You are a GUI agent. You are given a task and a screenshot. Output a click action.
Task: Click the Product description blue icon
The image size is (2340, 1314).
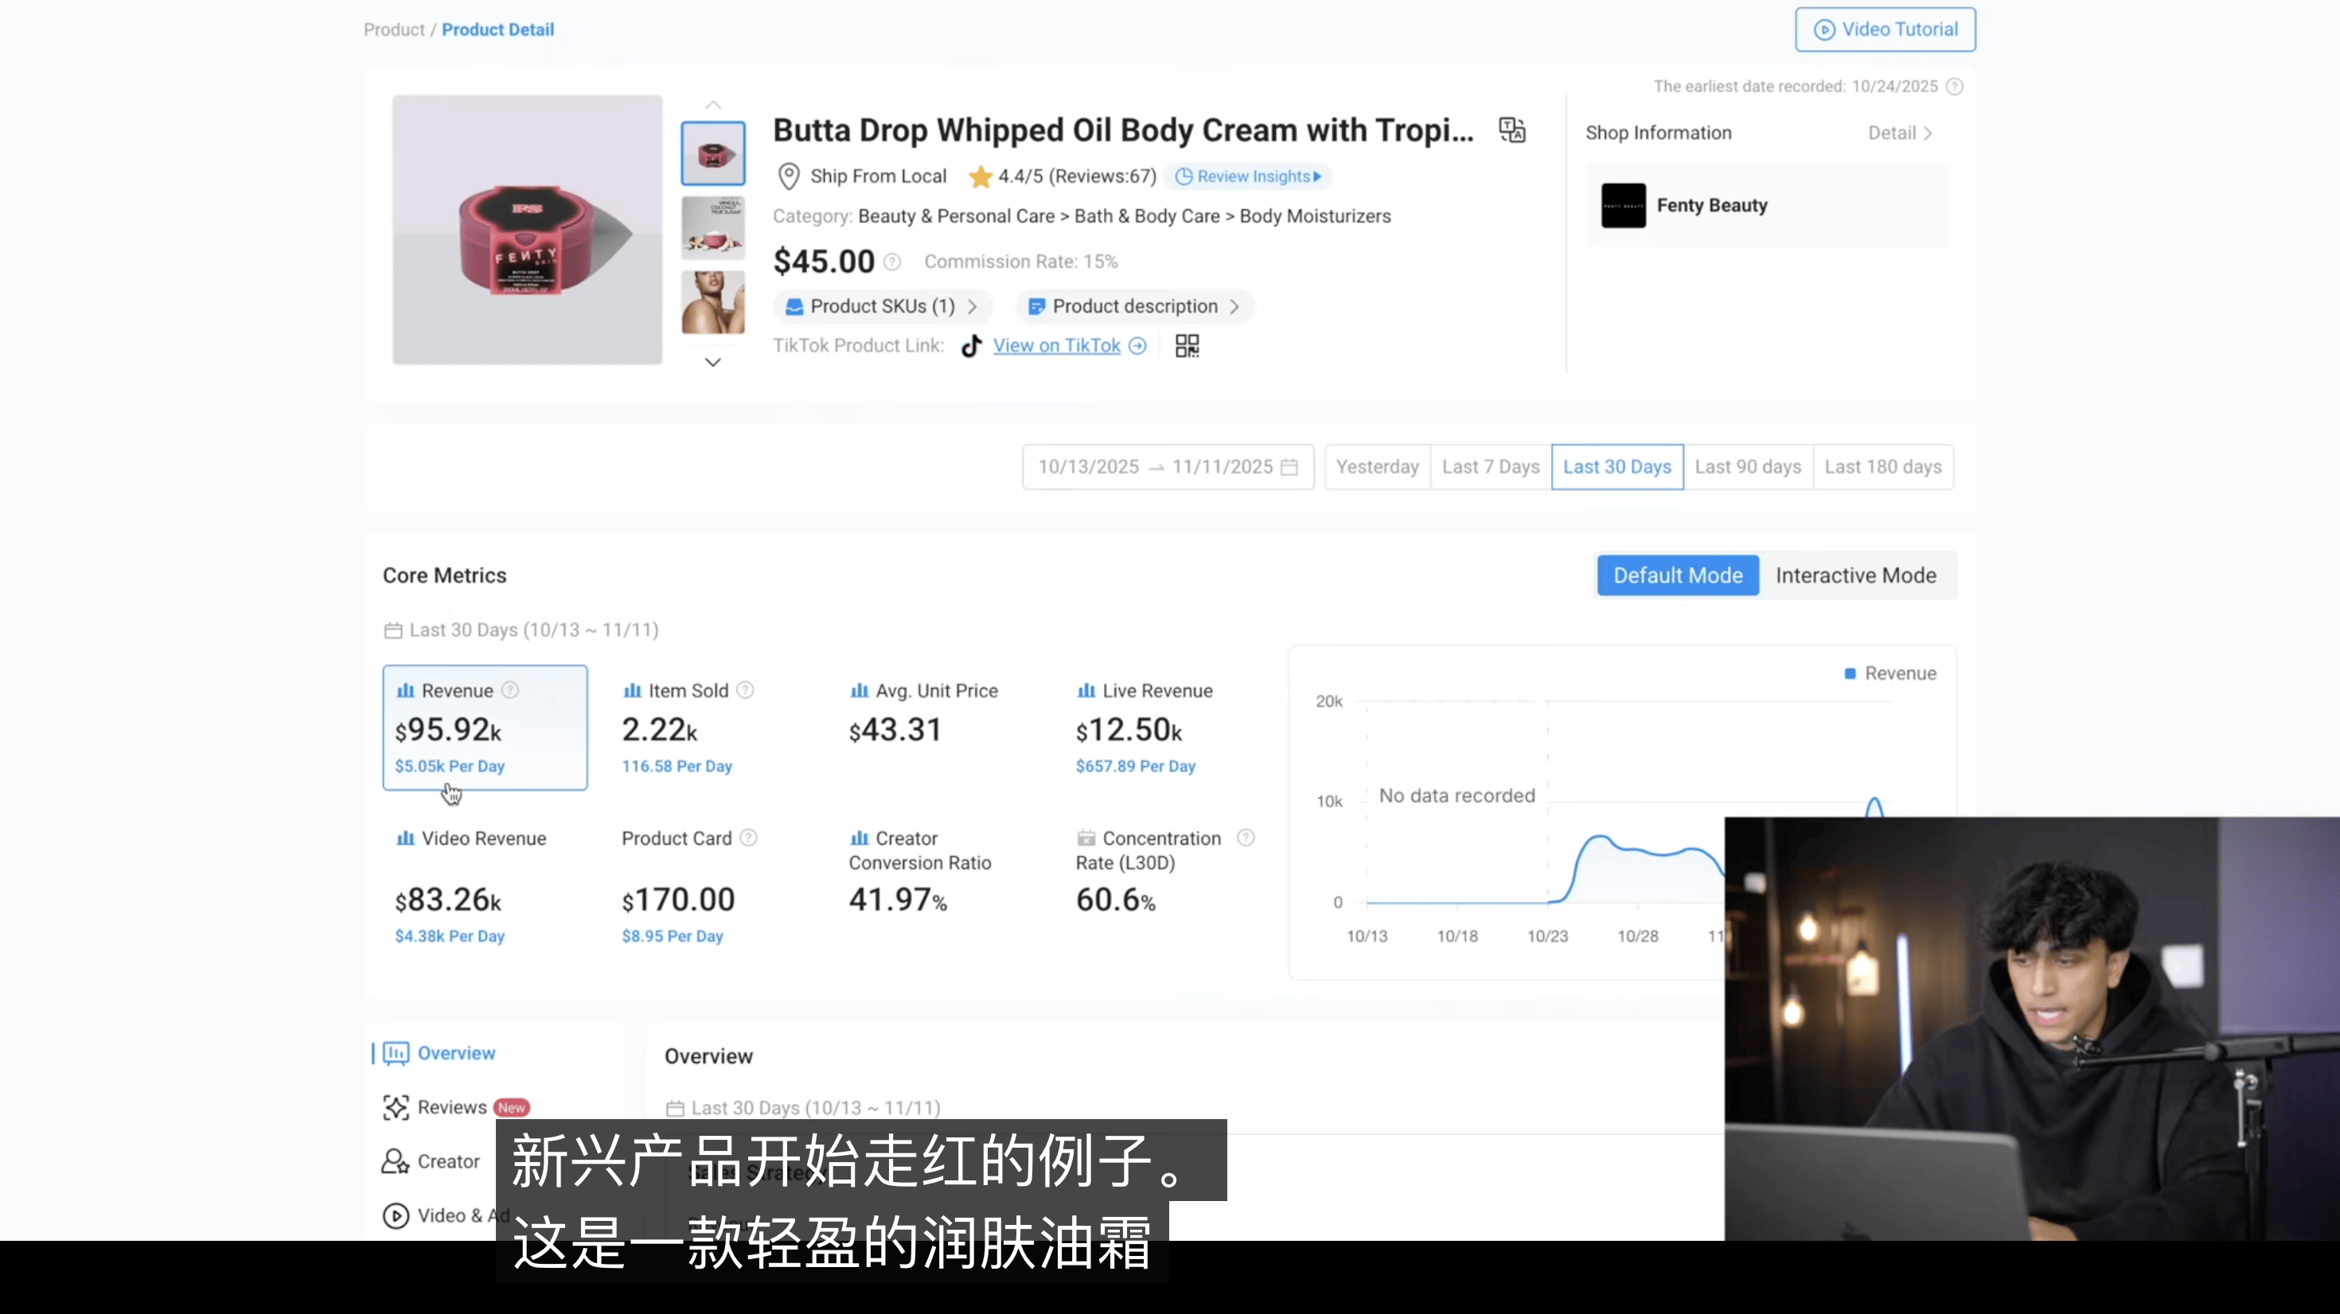coord(1036,307)
